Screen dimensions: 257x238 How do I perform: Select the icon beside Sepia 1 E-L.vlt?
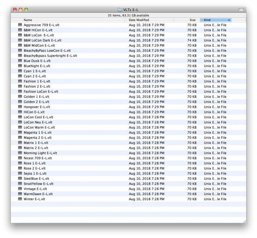click(x=19, y=173)
